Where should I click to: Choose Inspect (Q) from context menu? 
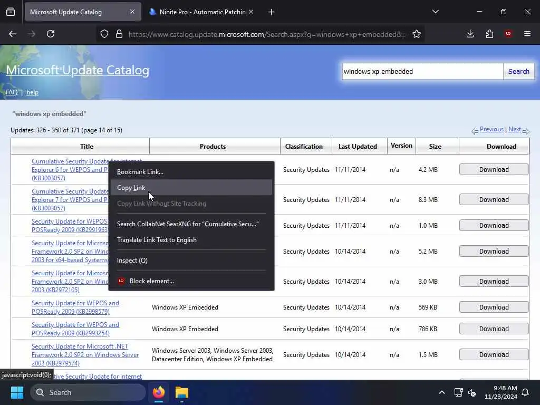(191, 261)
